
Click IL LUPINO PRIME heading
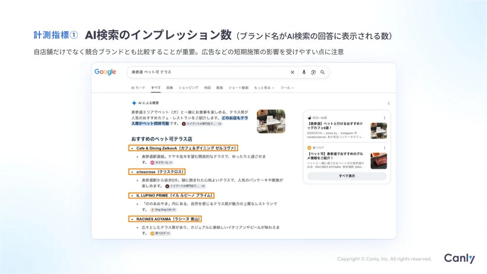pos(171,195)
